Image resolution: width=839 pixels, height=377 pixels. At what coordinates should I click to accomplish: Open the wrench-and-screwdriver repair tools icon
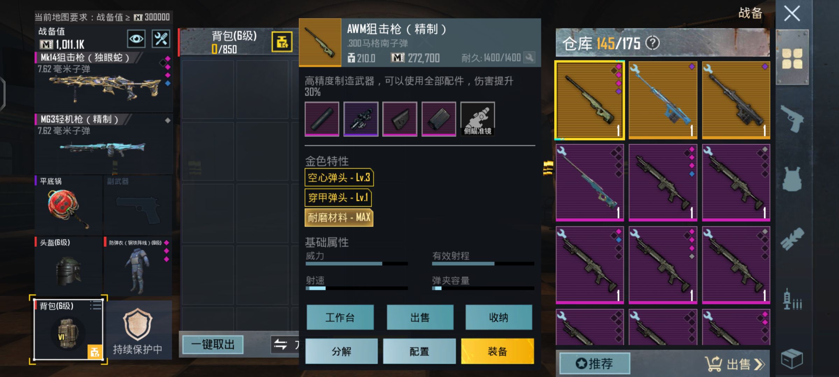161,39
